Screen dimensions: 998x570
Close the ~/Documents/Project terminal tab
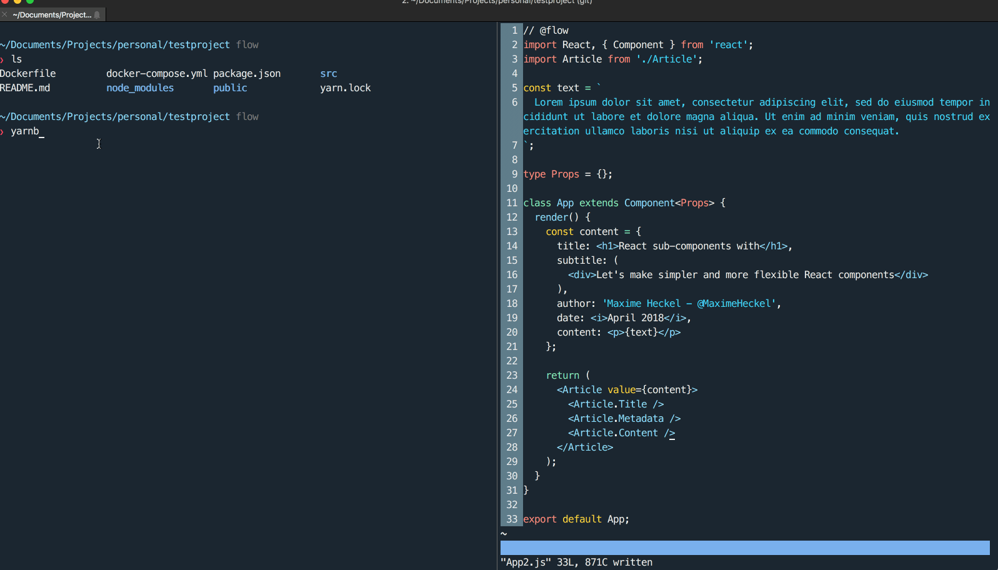(5, 14)
